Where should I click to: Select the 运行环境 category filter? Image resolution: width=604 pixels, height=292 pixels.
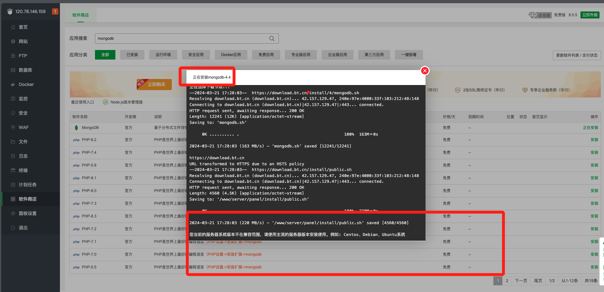(163, 55)
